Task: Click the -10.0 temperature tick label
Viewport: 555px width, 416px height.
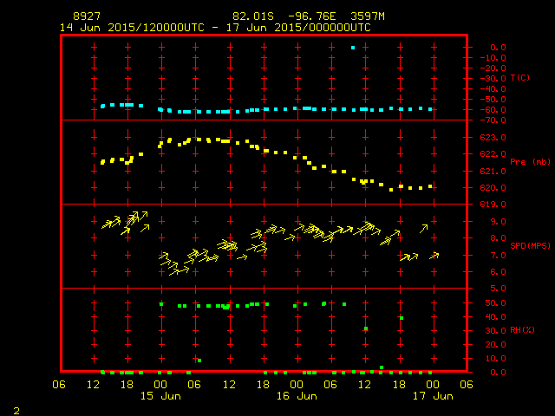Action: [x=493, y=58]
